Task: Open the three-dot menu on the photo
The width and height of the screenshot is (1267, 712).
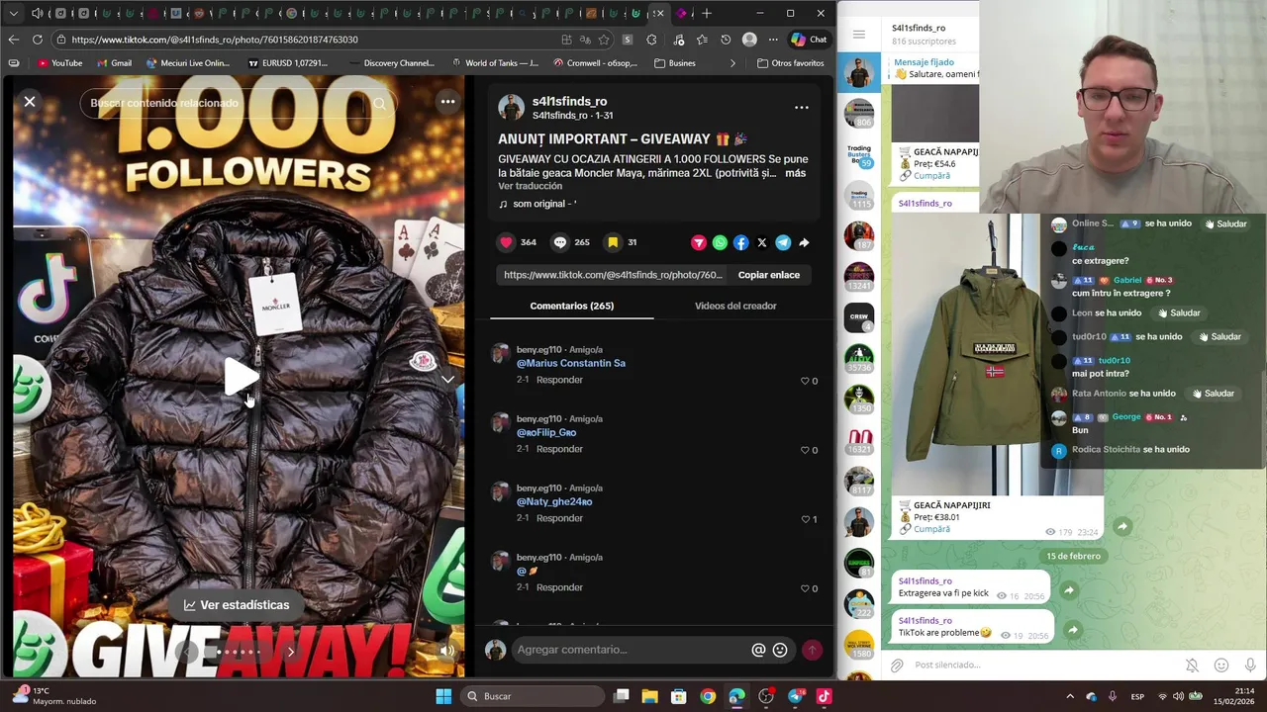Action: 447,101
